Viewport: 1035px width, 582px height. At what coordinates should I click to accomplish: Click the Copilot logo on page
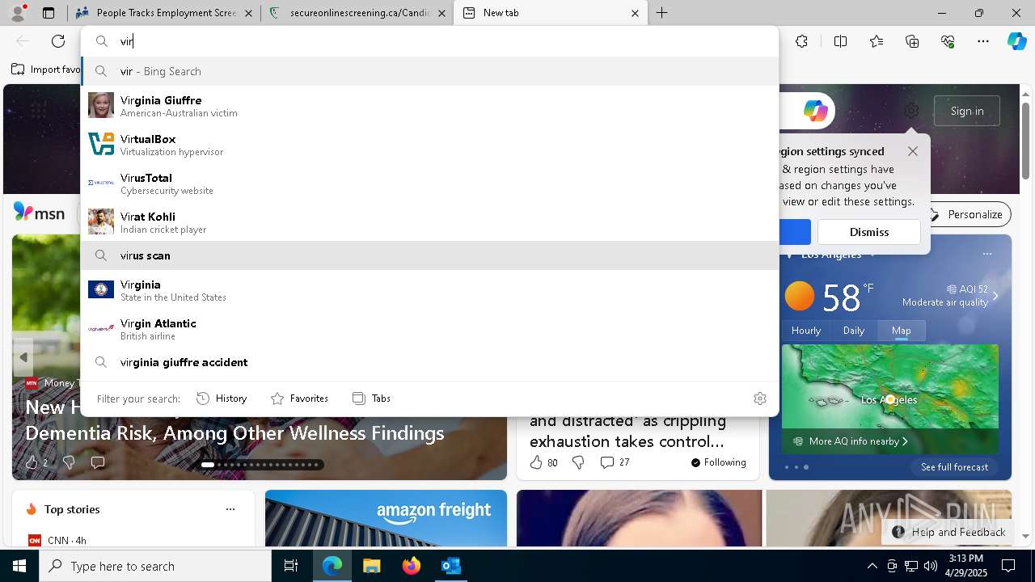pos(815,111)
